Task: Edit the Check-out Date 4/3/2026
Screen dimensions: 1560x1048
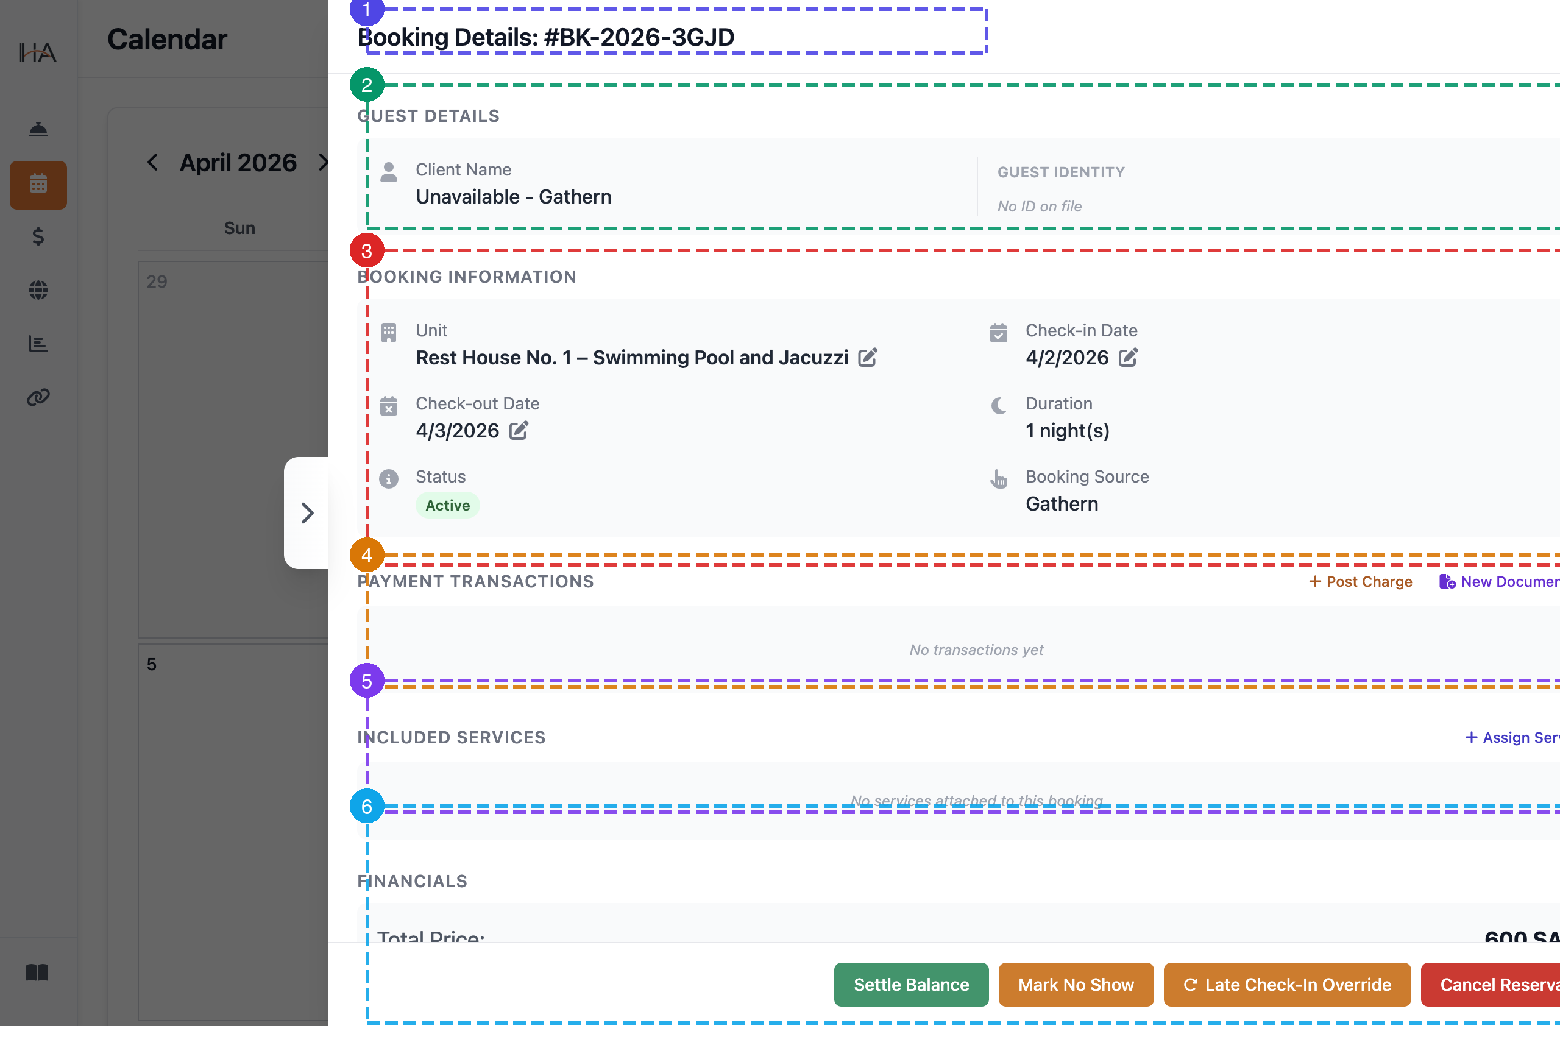Action: coord(519,430)
